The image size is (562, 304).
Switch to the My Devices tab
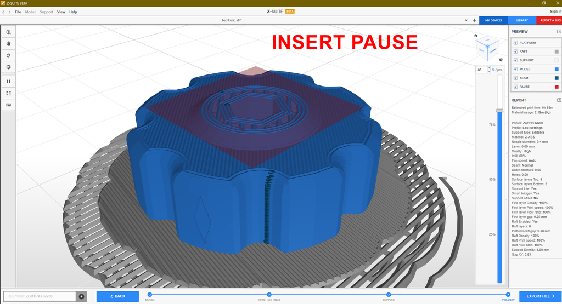(x=493, y=20)
